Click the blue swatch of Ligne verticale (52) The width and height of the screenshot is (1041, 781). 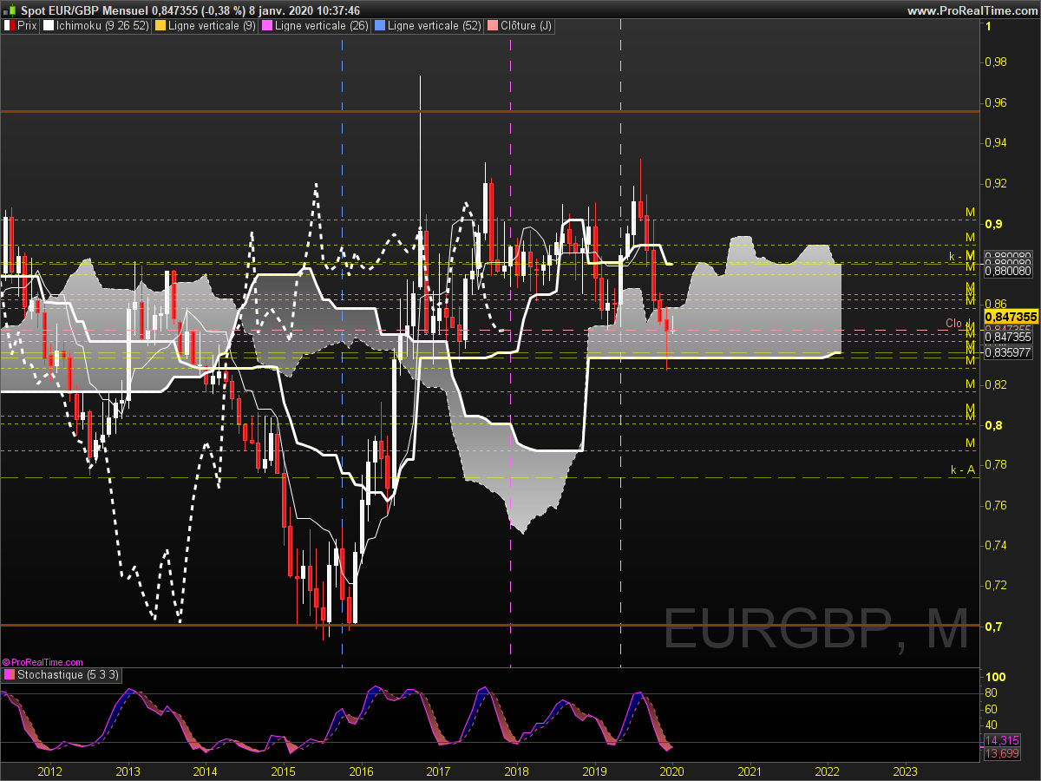coord(379,26)
